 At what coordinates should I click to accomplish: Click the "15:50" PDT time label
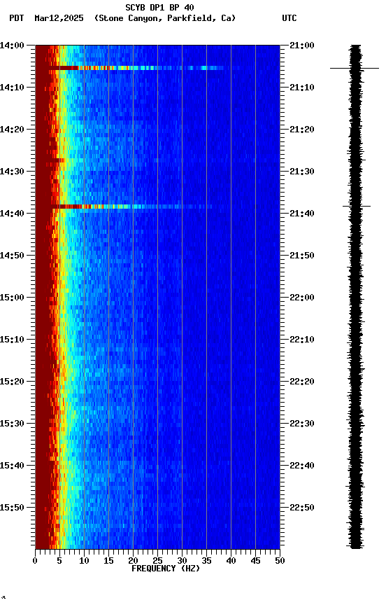(x=12, y=508)
